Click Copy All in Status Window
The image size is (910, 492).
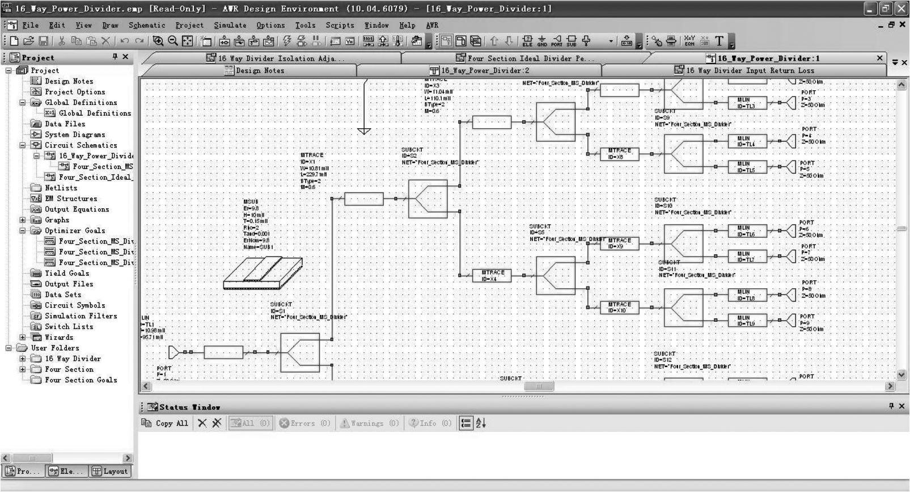click(165, 423)
